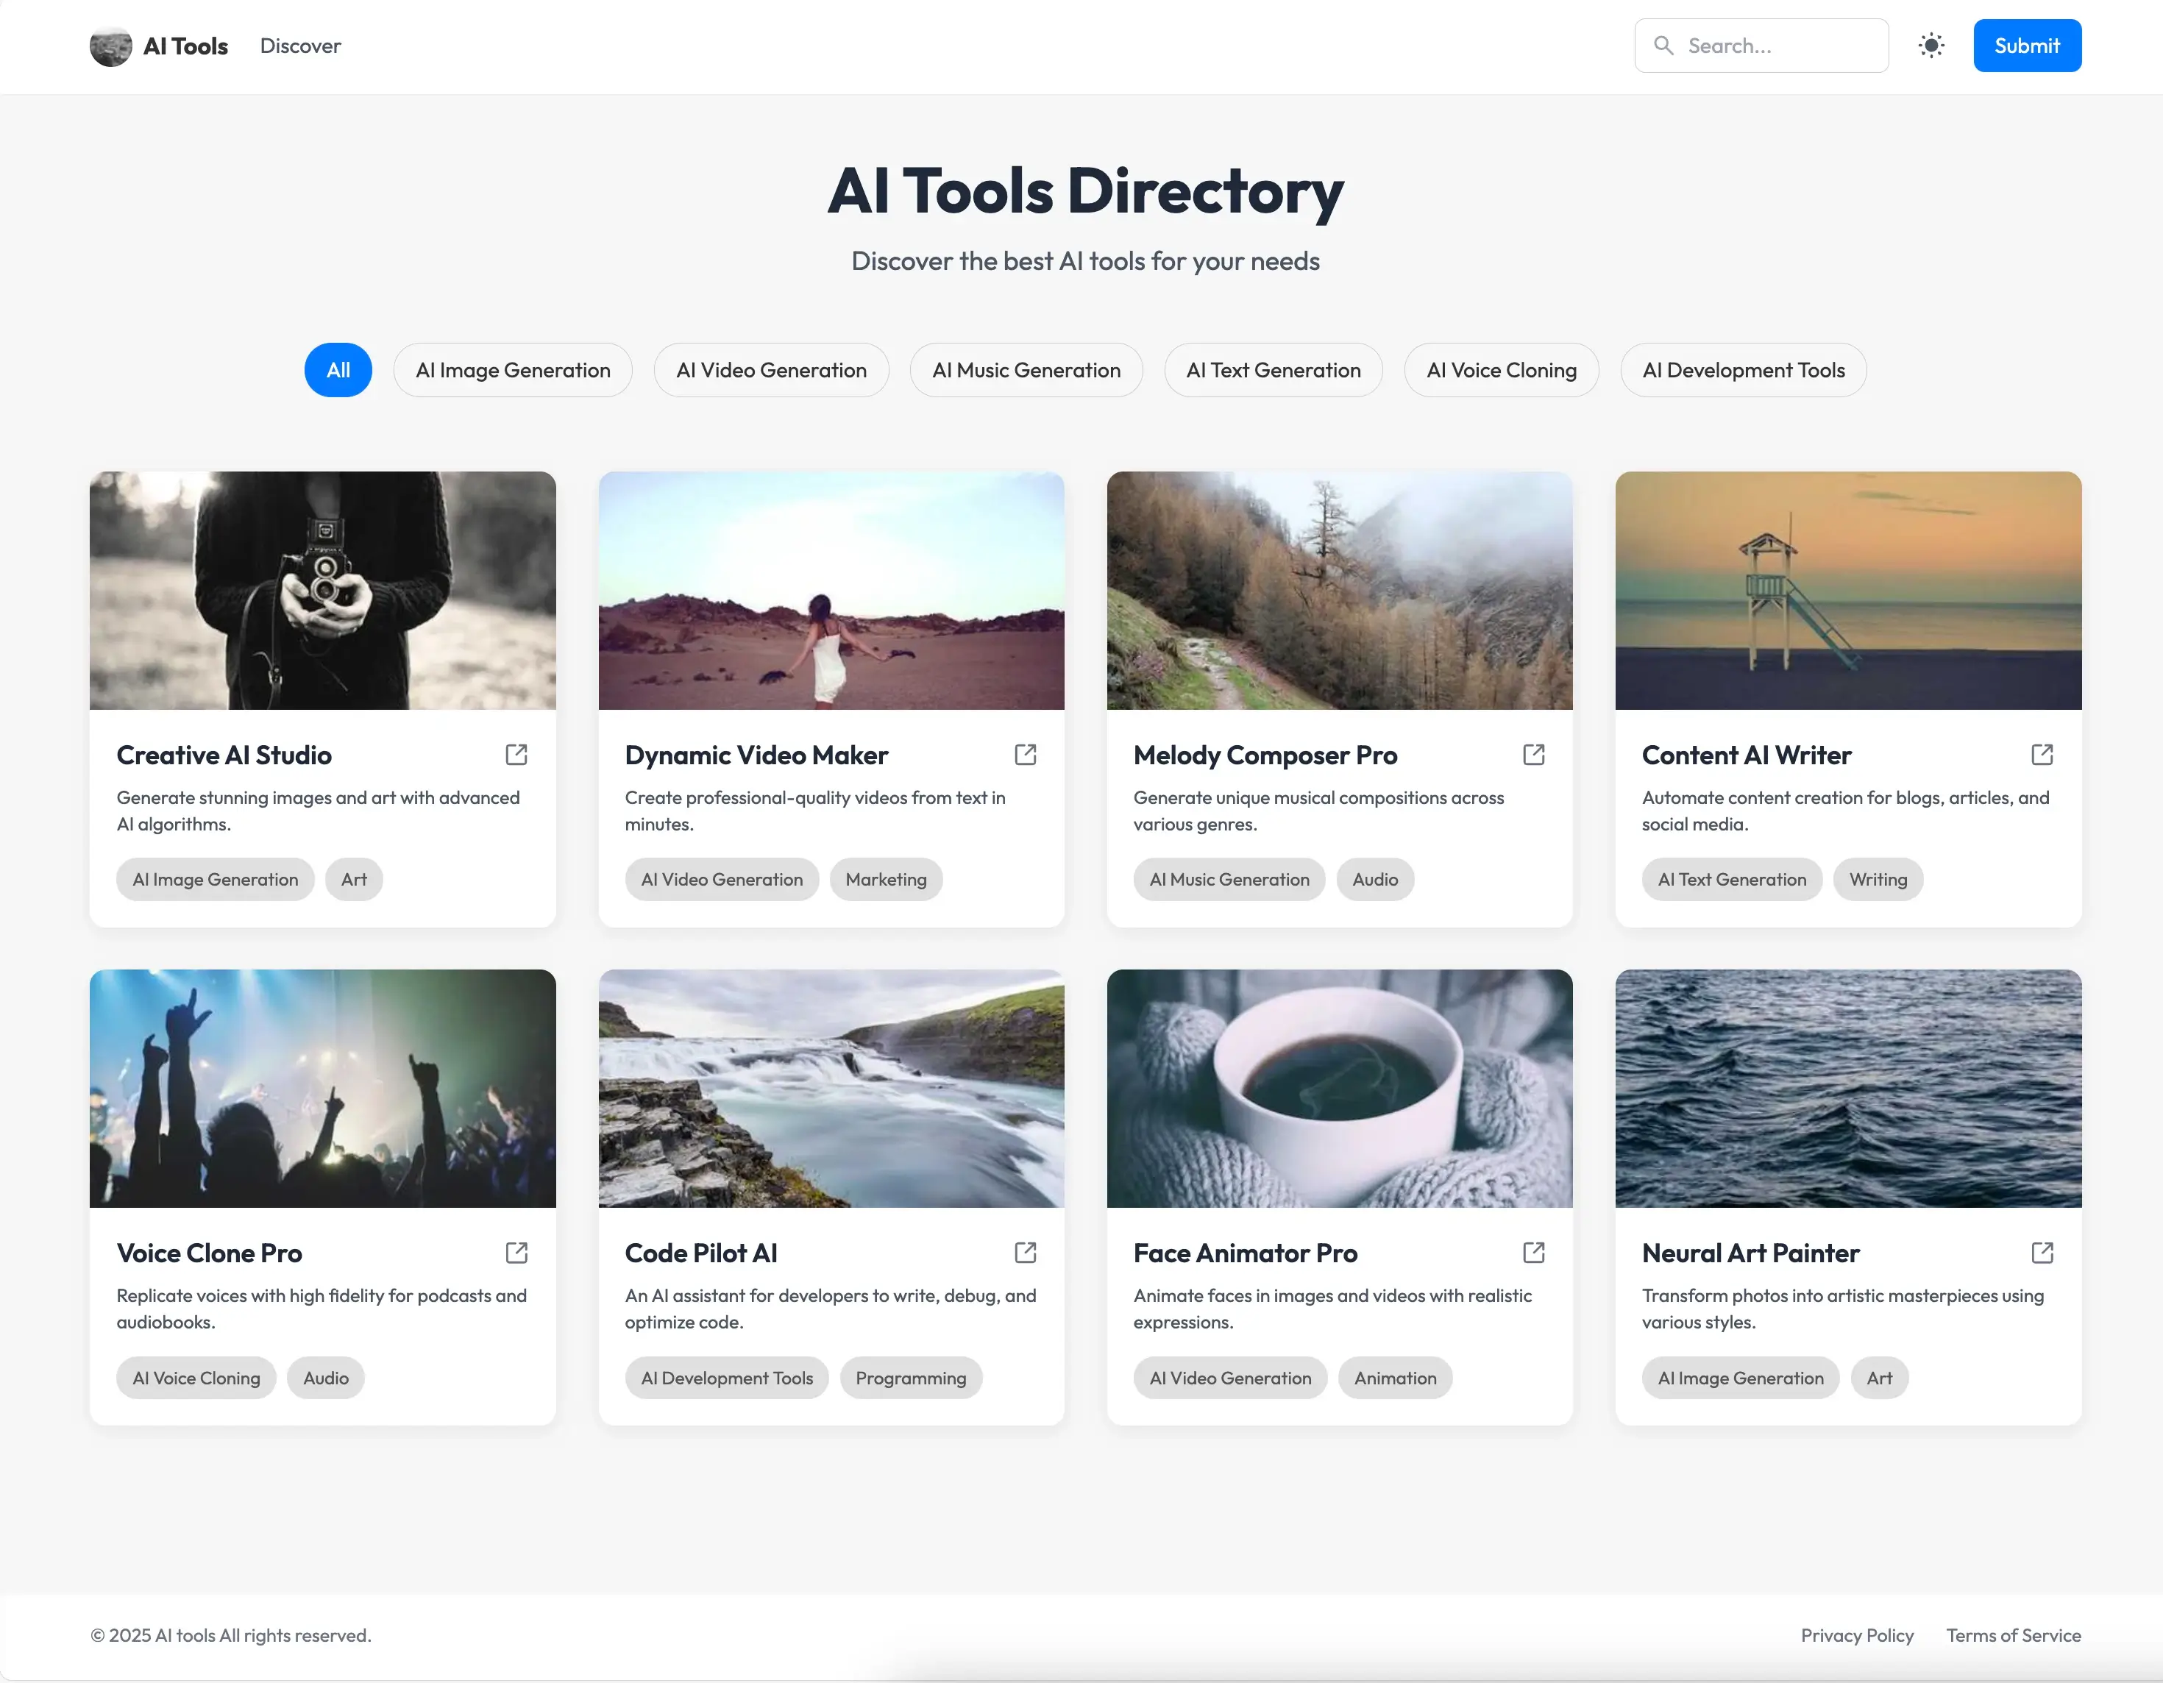Select the All category filter
Viewport: 2163px width, 1683px height.
[338, 370]
